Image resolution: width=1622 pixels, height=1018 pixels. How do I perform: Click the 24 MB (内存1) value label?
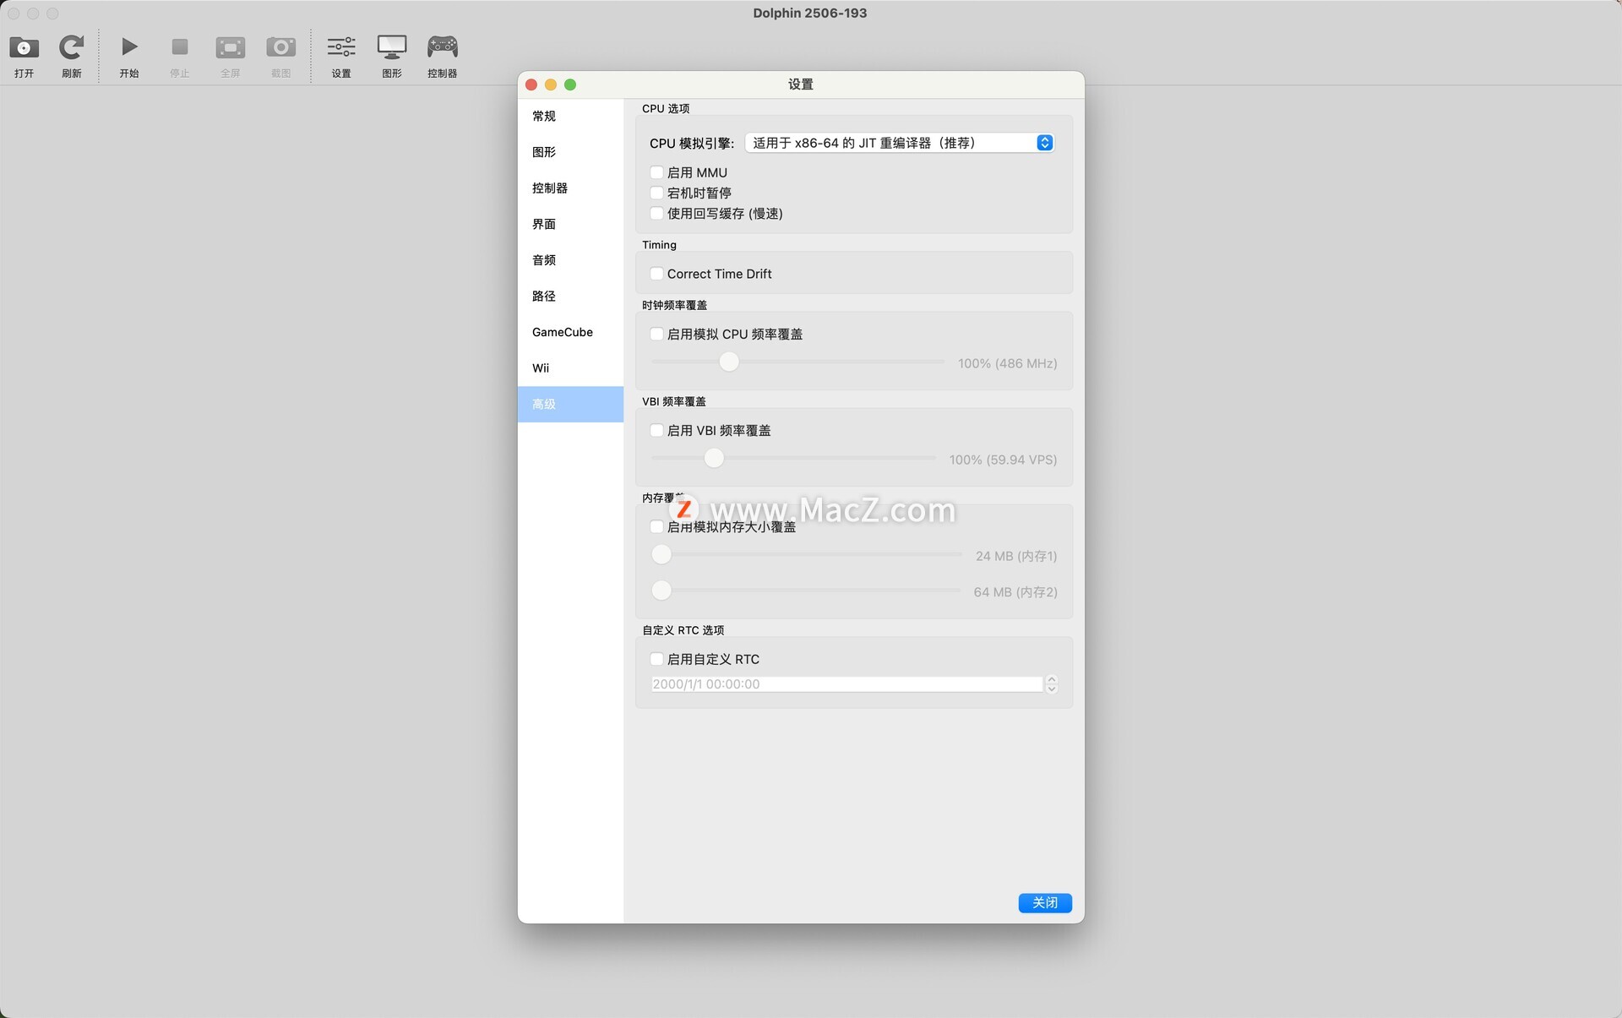[1016, 556]
